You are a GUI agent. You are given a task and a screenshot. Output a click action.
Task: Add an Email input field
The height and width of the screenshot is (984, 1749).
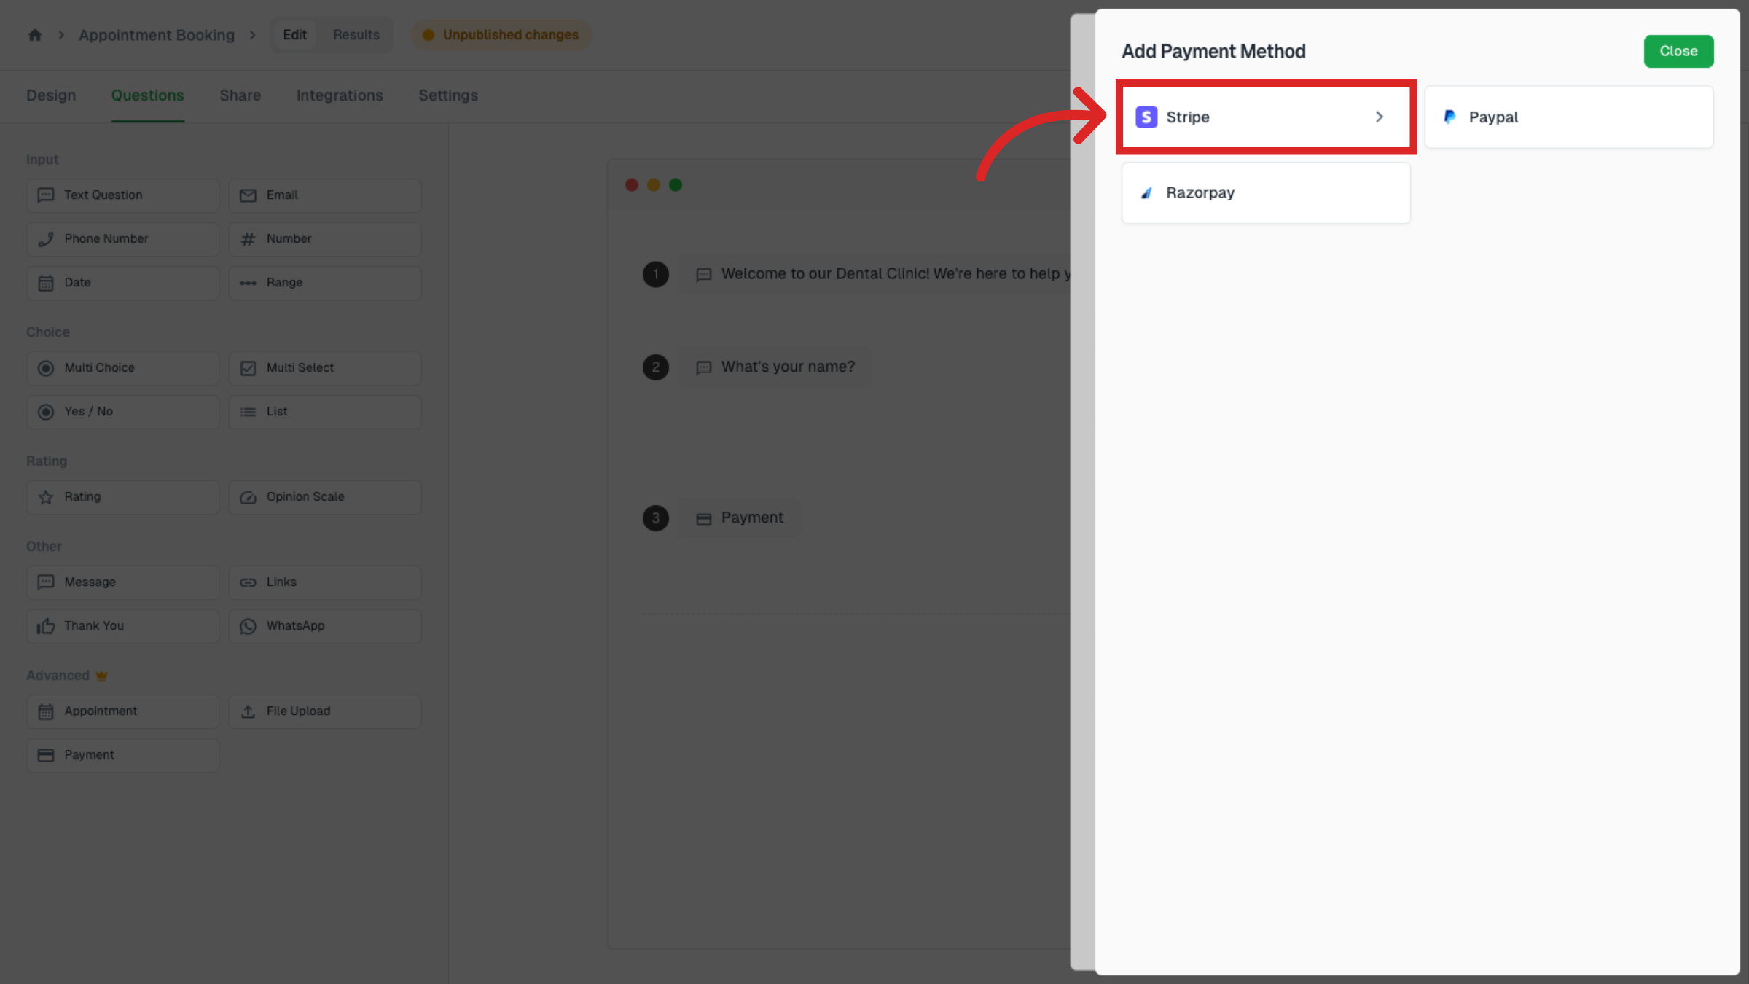coord(325,195)
